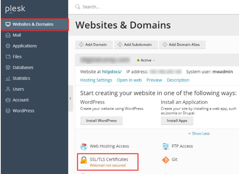Click the Git diamond icon
This screenshot has height=174, width=239.
coord(166,160)
